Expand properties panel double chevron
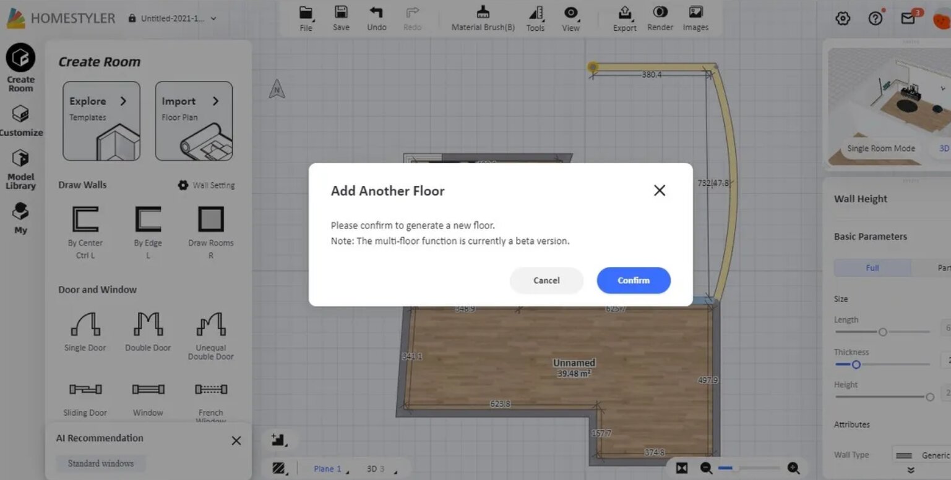951x480 pixels. pos(910,470)
